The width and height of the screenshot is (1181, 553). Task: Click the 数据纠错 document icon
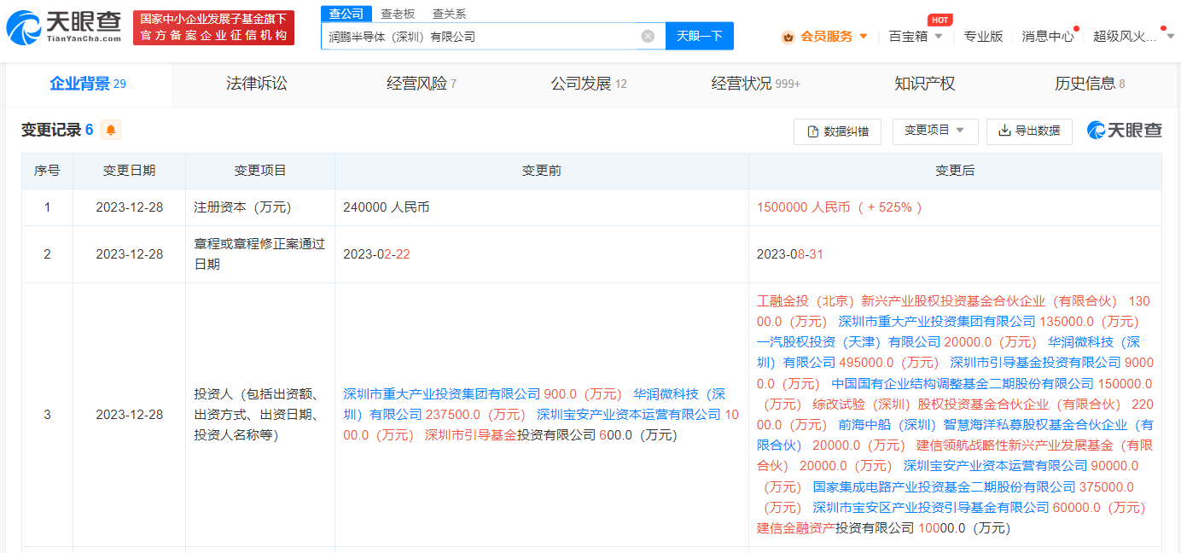click(x=813, y=131)
